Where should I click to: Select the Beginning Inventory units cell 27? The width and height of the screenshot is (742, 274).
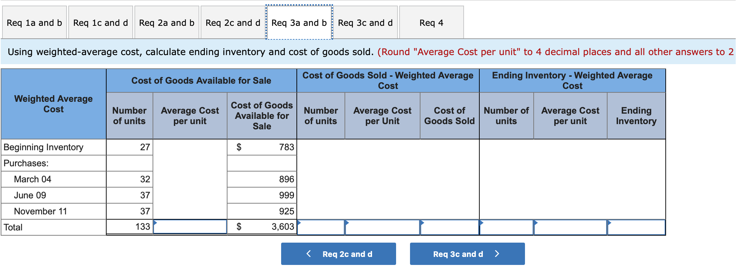[x=130, y=147]
